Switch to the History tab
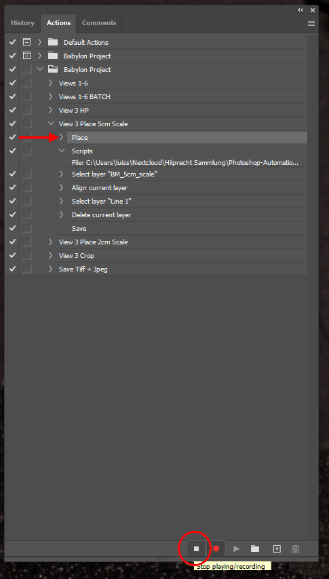The image size is (329, 579). [x=22, y=23]
